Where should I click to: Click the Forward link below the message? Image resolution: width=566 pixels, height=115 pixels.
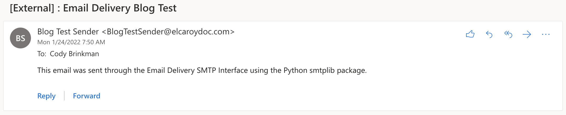click(87, 96)
